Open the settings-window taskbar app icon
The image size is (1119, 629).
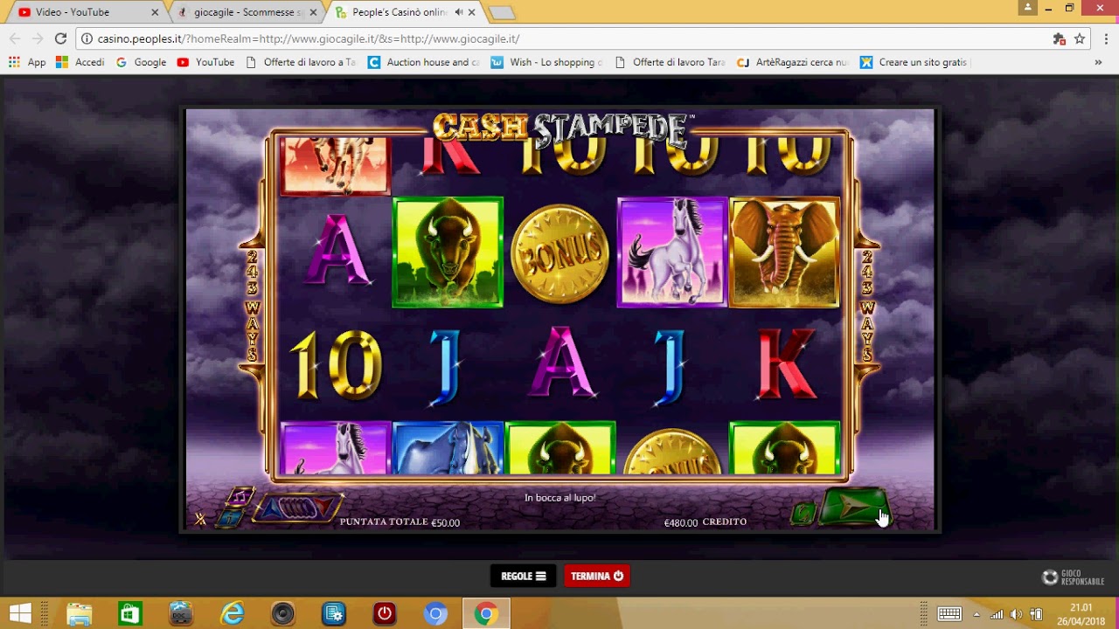334,614
